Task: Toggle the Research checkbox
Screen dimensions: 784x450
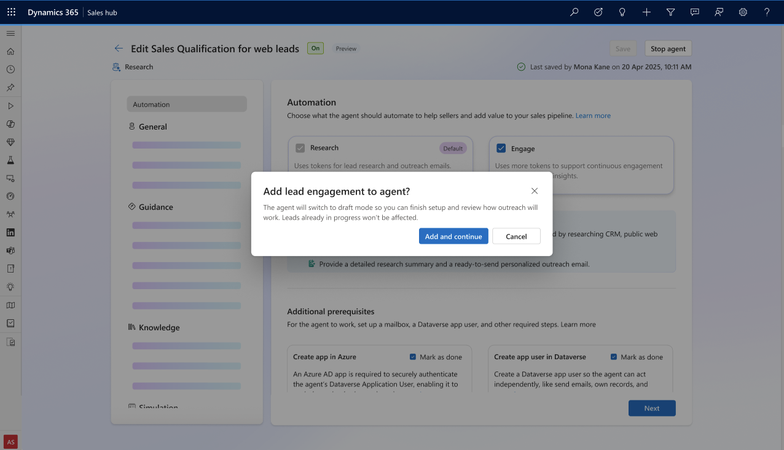Action: click(300, 148)
